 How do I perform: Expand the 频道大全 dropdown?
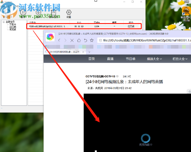[154, 59]
